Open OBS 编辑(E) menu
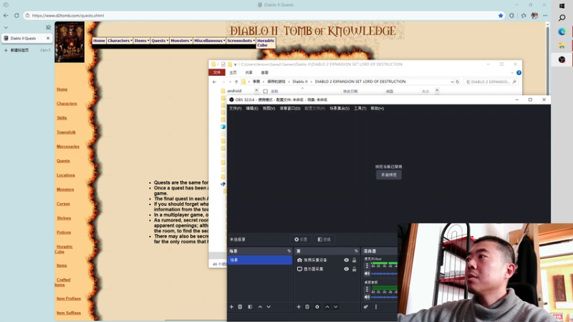 point(252,109)
